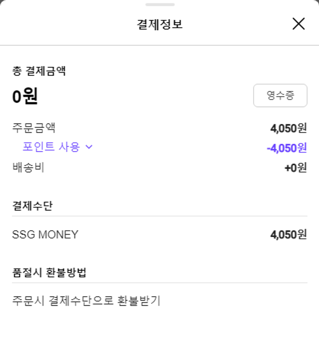Screen dimensions: 319x352
Task: Click the +0원 shipping fee value
Action: 295,168
